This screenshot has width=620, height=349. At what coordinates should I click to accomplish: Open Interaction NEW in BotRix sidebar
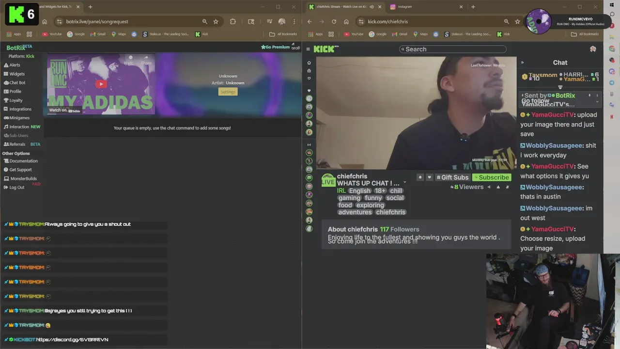click(22, 127)
